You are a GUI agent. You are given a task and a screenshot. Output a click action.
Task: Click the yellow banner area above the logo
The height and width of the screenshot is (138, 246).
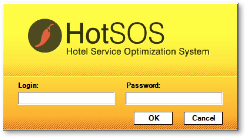(120, 11)
